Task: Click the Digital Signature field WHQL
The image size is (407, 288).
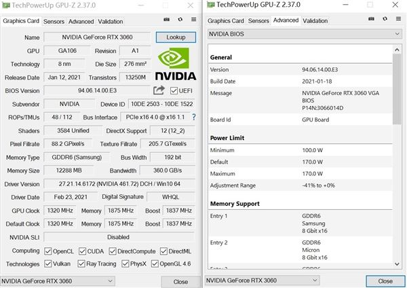Action: pos(171,197)
